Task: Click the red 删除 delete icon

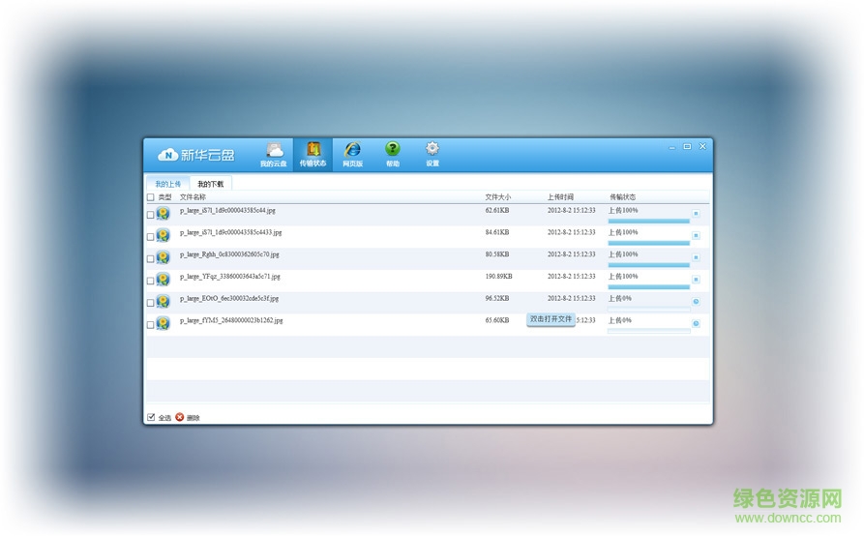Action: pyautogui.click(x=180, y=417)
